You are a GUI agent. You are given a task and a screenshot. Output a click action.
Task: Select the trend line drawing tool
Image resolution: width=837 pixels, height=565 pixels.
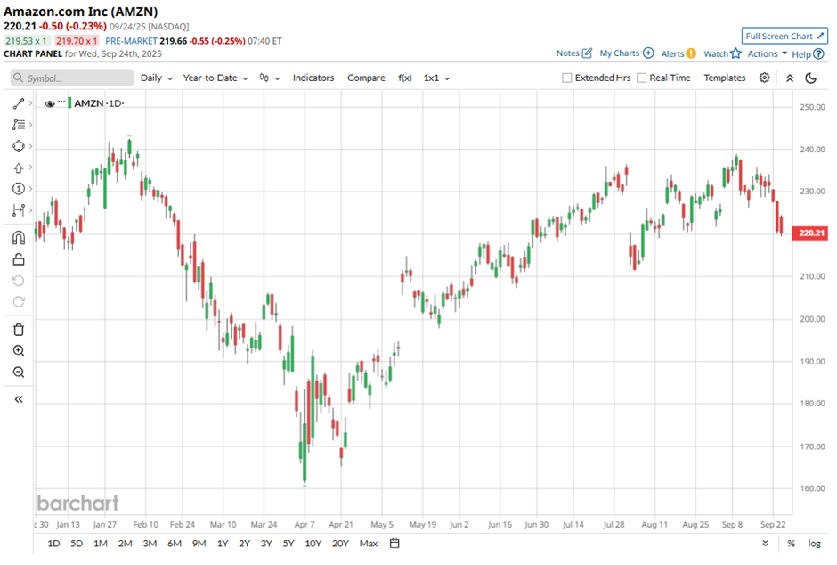click(x=19, y=103)
